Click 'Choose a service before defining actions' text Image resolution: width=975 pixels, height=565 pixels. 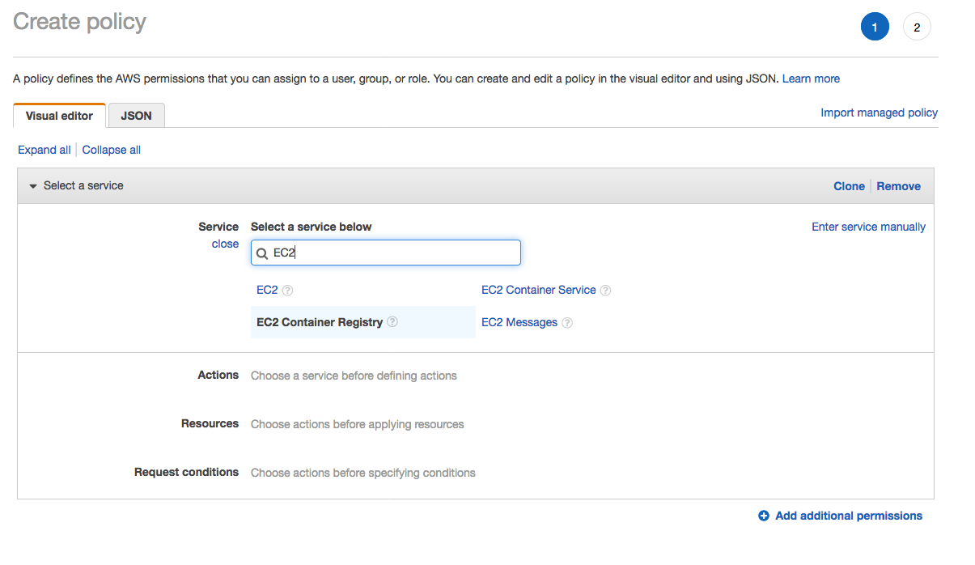click(x=354, y=376)
